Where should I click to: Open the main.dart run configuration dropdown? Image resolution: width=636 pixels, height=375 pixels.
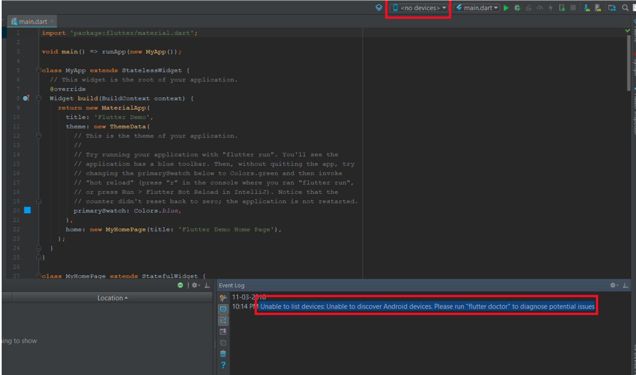tap(477, 8)
